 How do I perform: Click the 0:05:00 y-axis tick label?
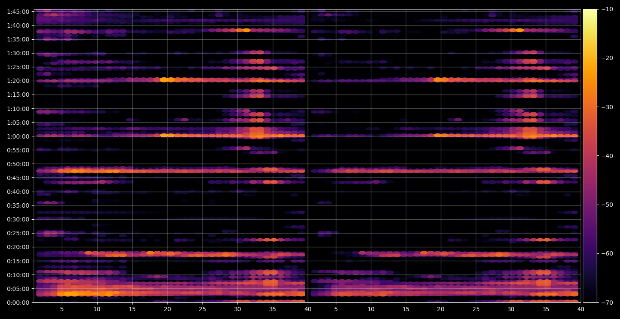pyautogui.click(x=18, y=288)
